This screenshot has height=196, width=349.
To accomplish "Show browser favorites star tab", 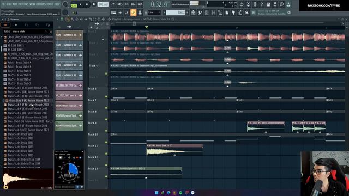I will (16, 25).
